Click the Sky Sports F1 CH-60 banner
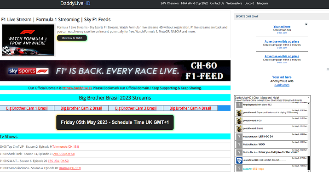Image resolution: width=329 pixels, height=172 pixels. 115,71
